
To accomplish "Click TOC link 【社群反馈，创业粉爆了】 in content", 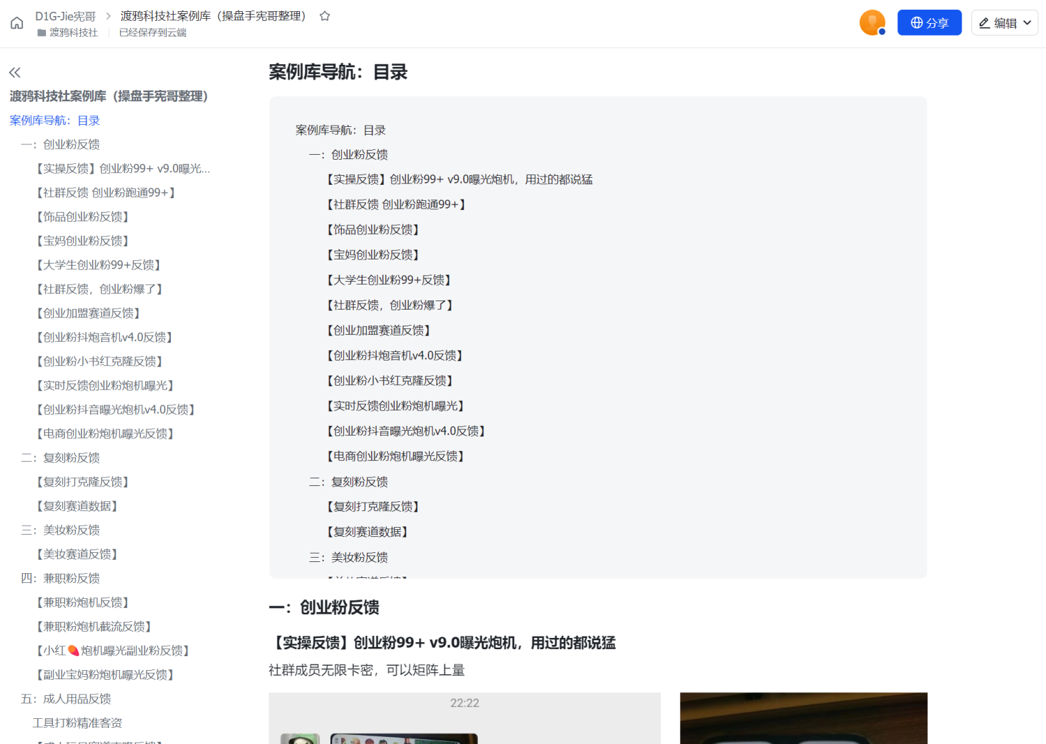I will click(x=390, y=305).
